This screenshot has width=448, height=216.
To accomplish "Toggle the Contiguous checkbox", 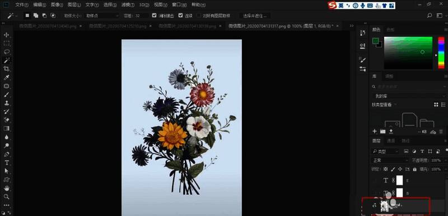I will click(x=180, y=16).
